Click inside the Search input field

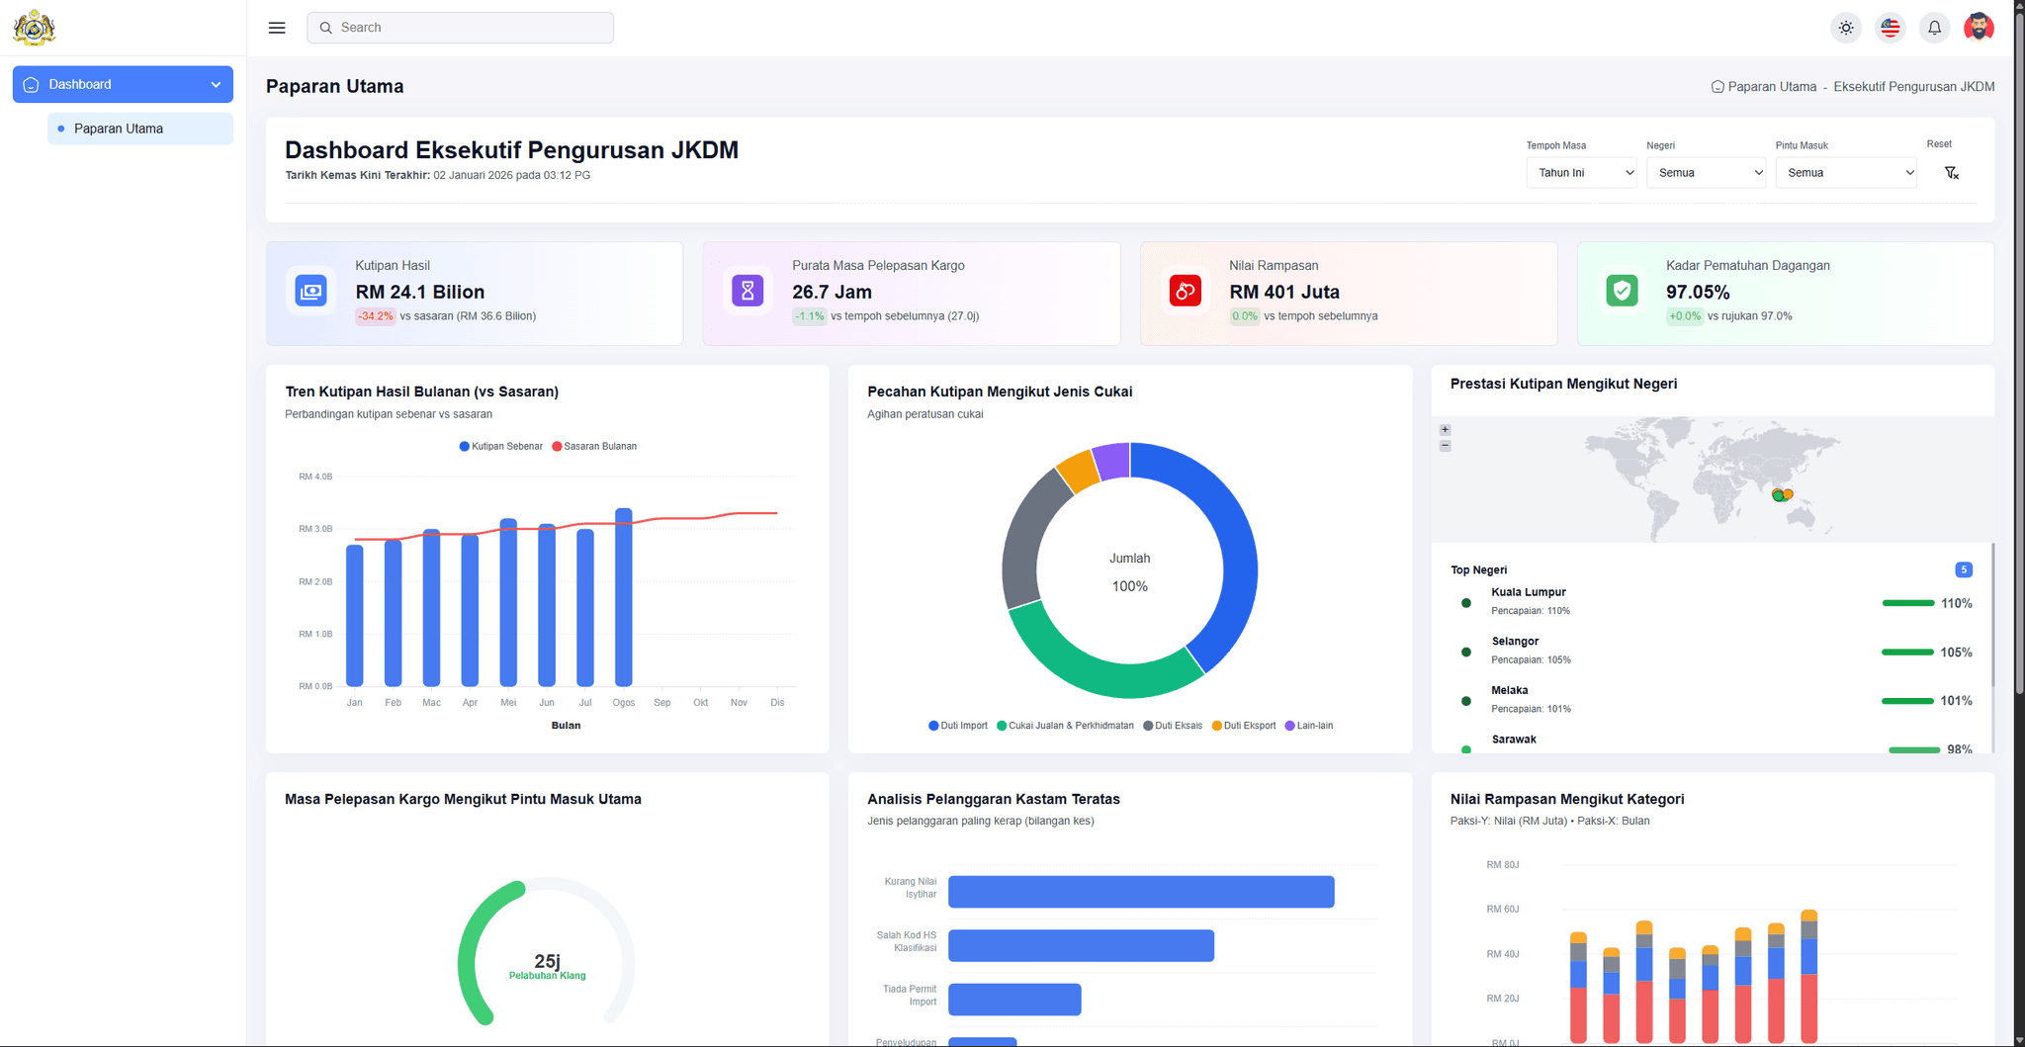[460, 27]
